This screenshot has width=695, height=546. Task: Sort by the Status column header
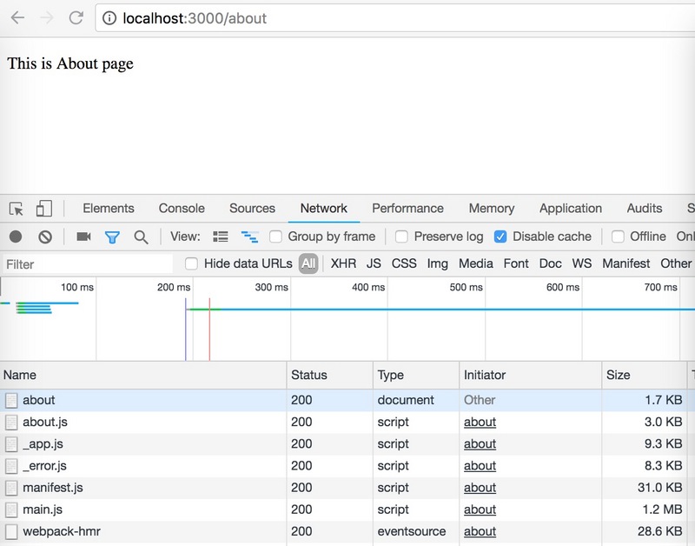(x=330, y=375)
